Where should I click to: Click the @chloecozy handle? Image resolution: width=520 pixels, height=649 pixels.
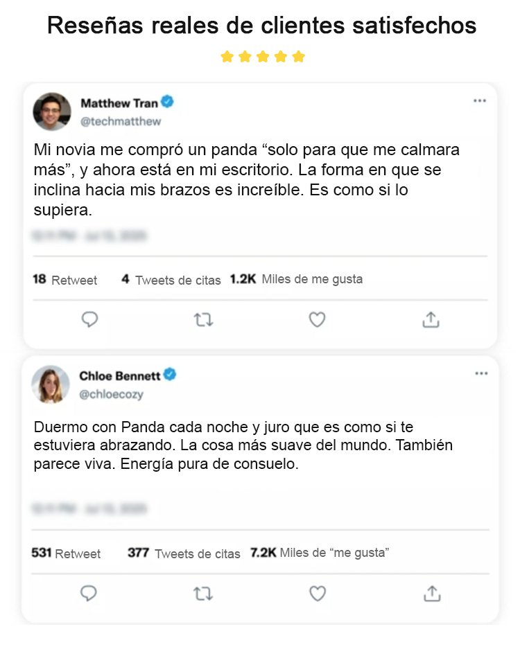(112, 394)
